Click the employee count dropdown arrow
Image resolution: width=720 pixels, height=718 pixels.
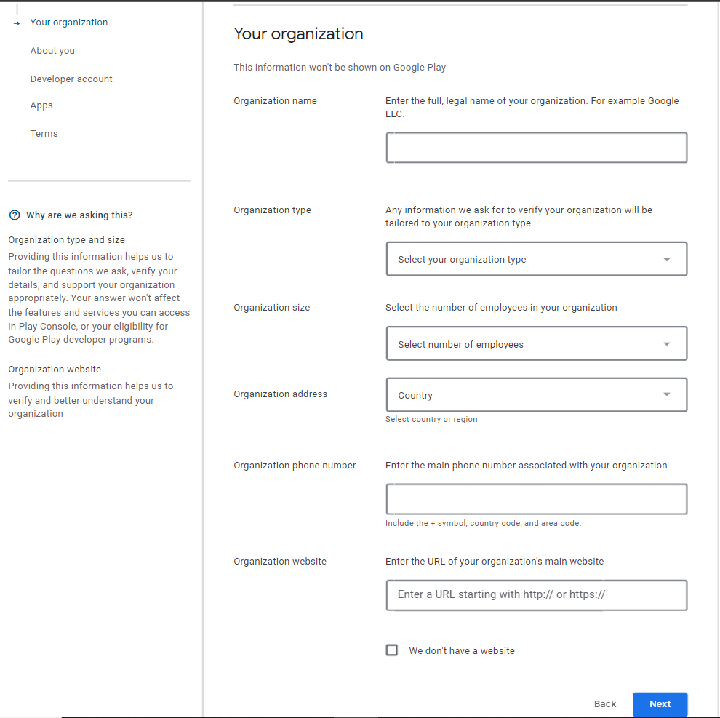(667, 344)
